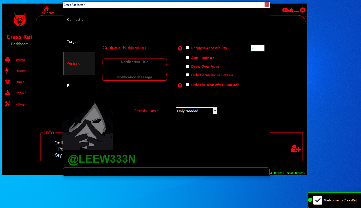Click the Notification Title input field
This screenshot has width=361, height=208.
(135, 62)
